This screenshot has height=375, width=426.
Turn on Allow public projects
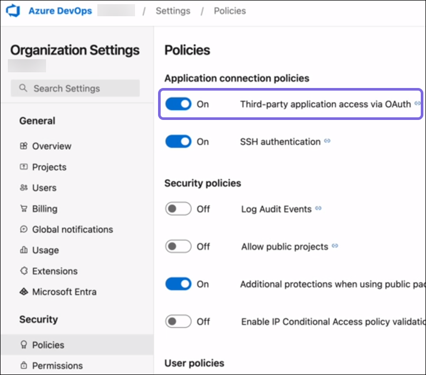coord(178,246)
